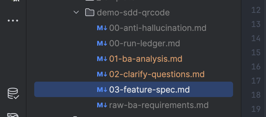This screenshot has height=117, width=266.
Task: Click Markdown icon beside raw-ba-requirements.md
Action: click(102, 105)
